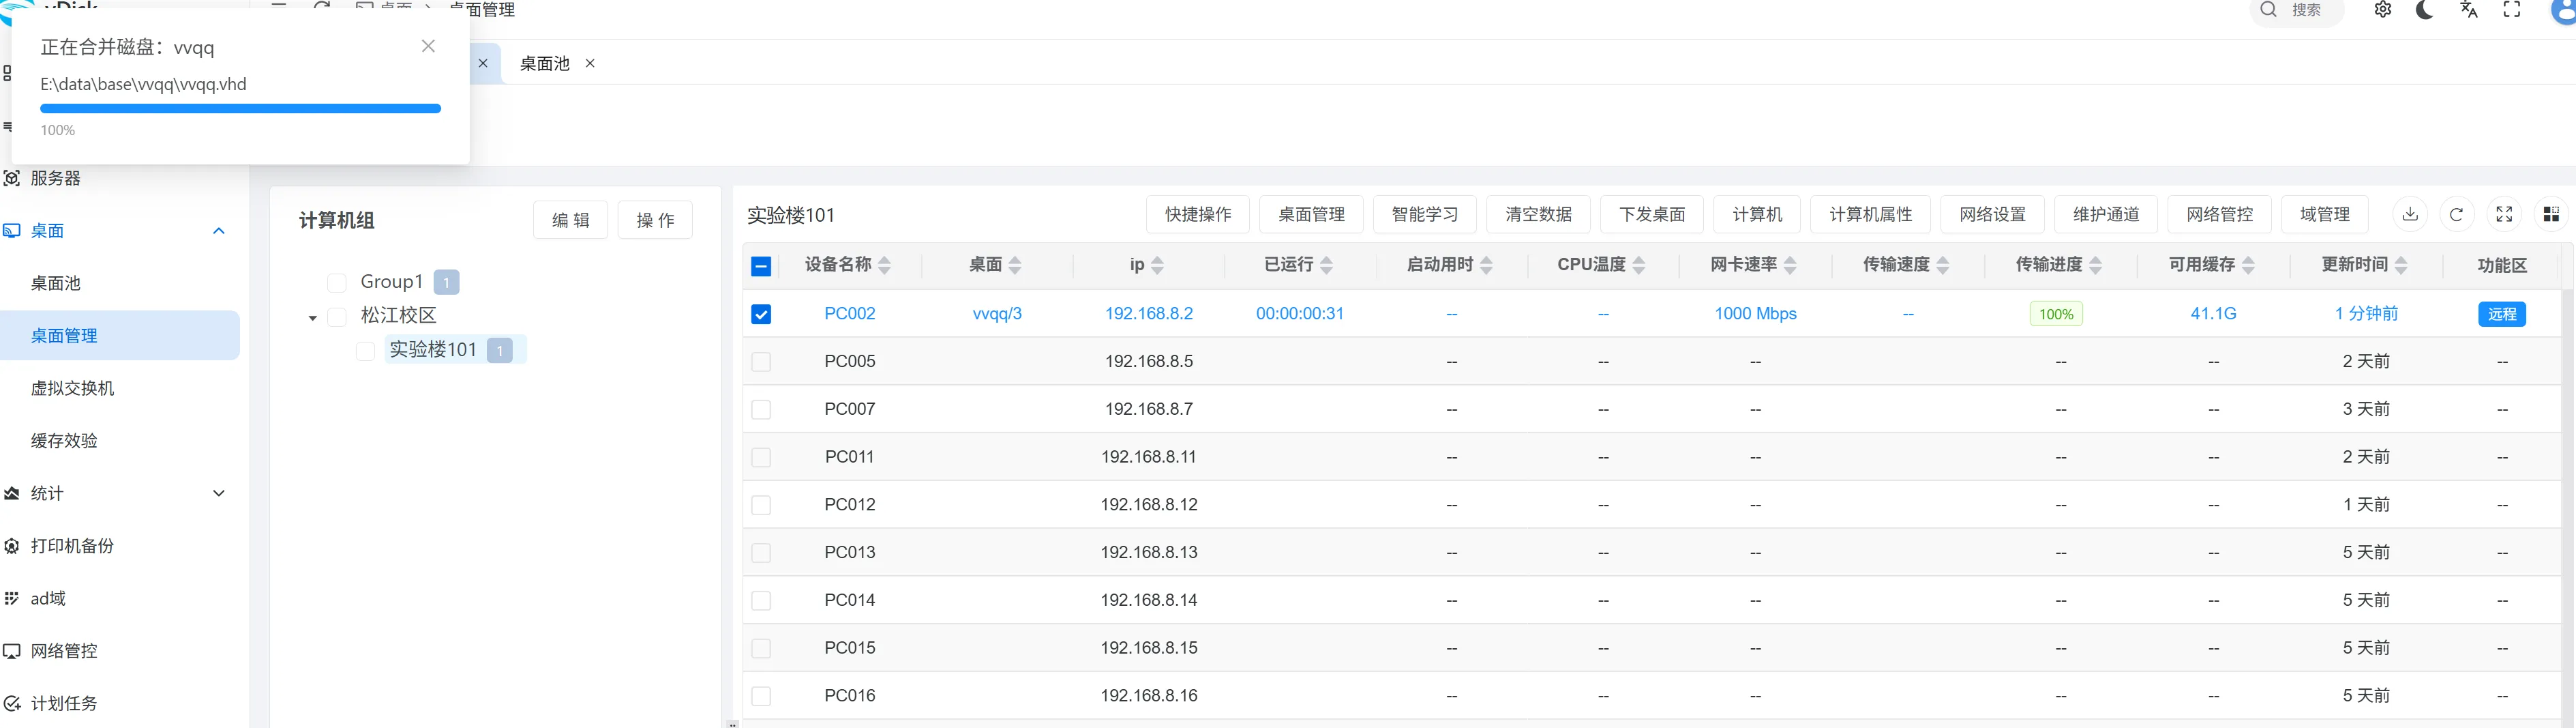2576x728 pixels.
Task: Click the download export icon
Action: point(2410,214)
